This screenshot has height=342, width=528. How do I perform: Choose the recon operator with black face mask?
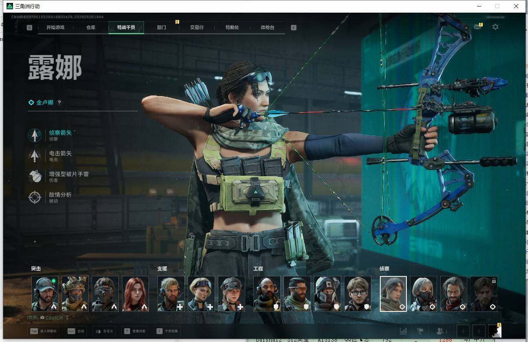click(x=424, y=294)
